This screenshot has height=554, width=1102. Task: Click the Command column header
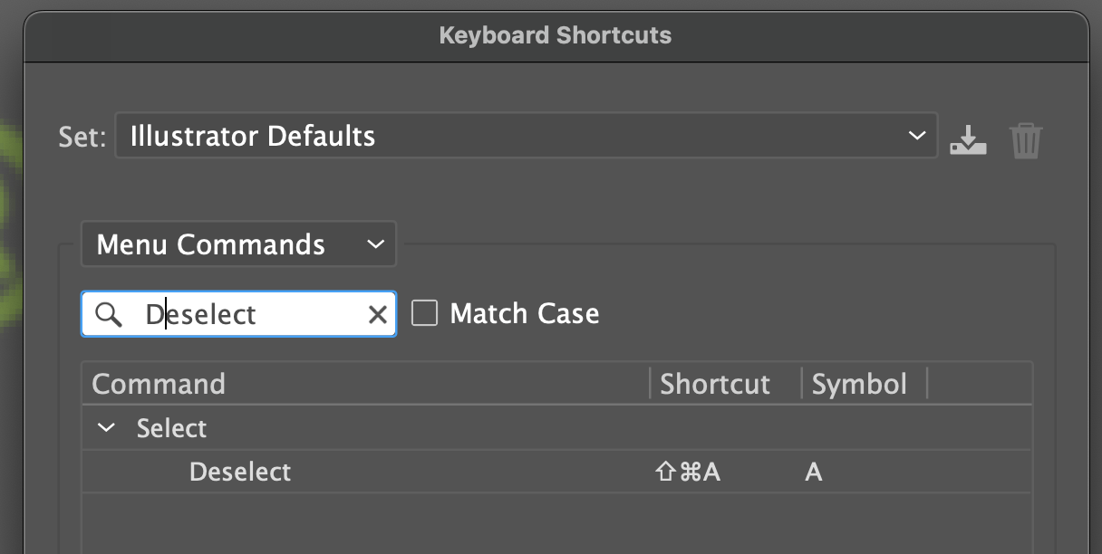[x=159, y=383]
